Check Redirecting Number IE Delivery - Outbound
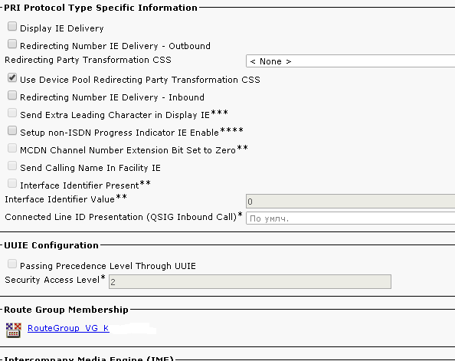The image size is (455, 361). coord(12,44)
